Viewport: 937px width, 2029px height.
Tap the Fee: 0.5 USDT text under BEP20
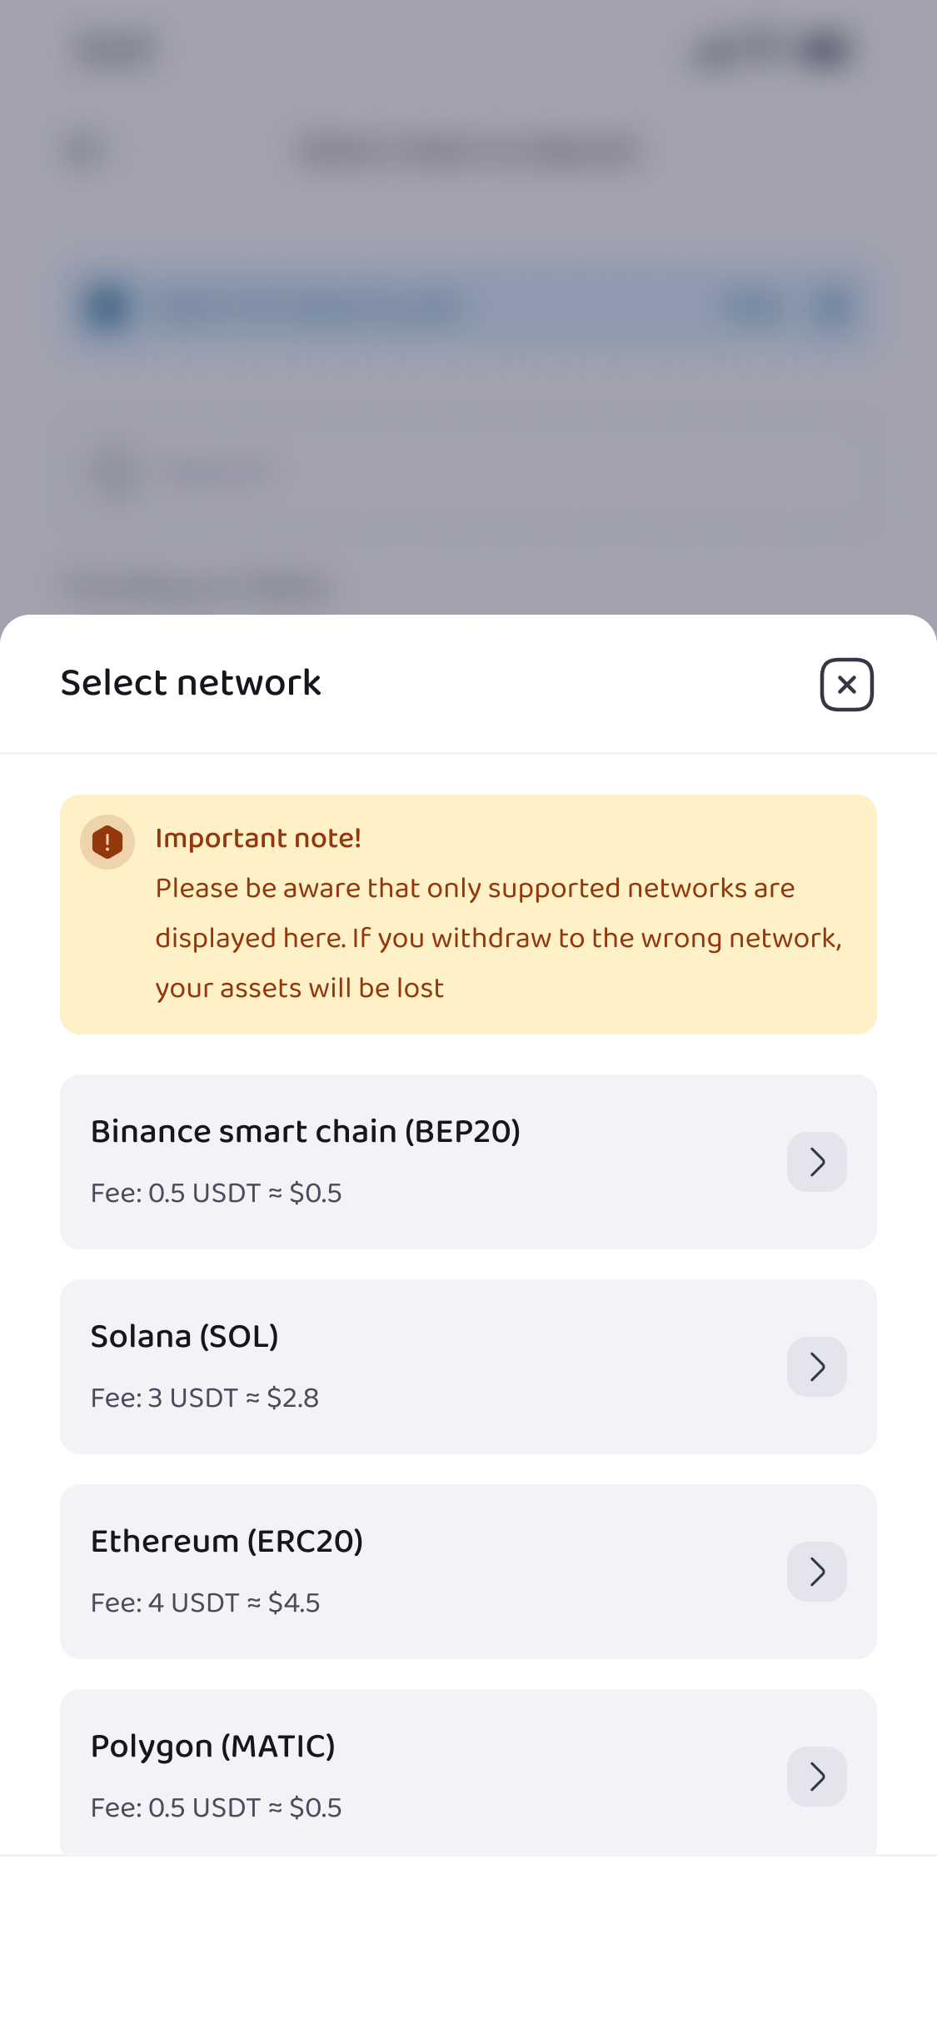pos(217,1193)
